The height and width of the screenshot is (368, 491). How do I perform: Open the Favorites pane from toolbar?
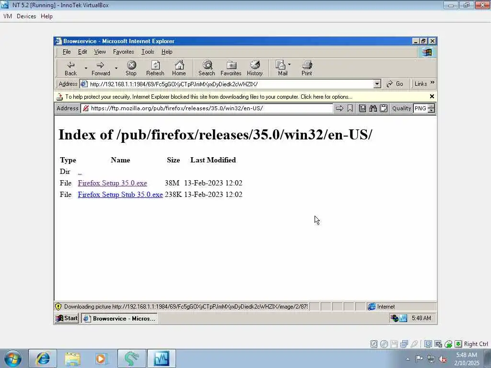[231, 69]
